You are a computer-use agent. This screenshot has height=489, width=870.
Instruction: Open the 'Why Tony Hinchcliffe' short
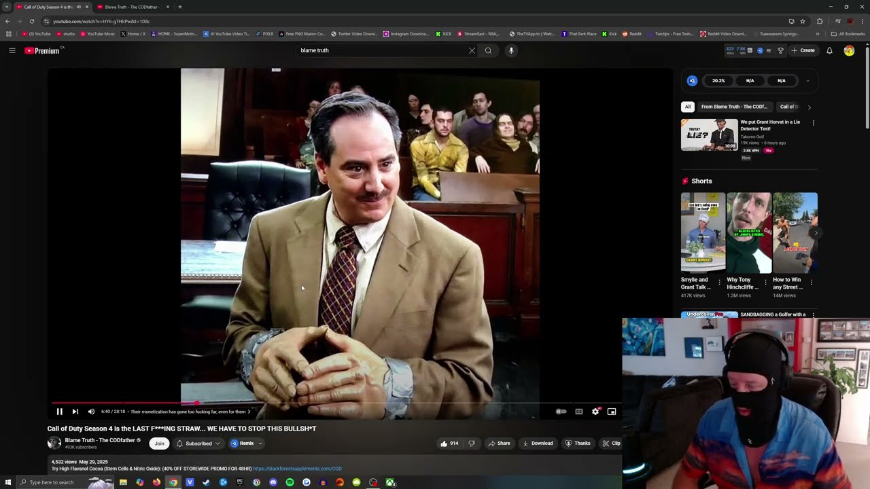749,233
